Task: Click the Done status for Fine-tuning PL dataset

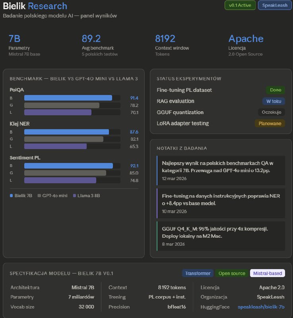Action: pos(276,90)
